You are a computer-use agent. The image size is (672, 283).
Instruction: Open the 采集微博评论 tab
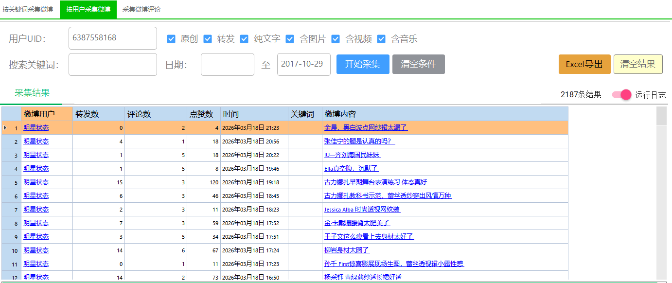[x=141, y=9]
